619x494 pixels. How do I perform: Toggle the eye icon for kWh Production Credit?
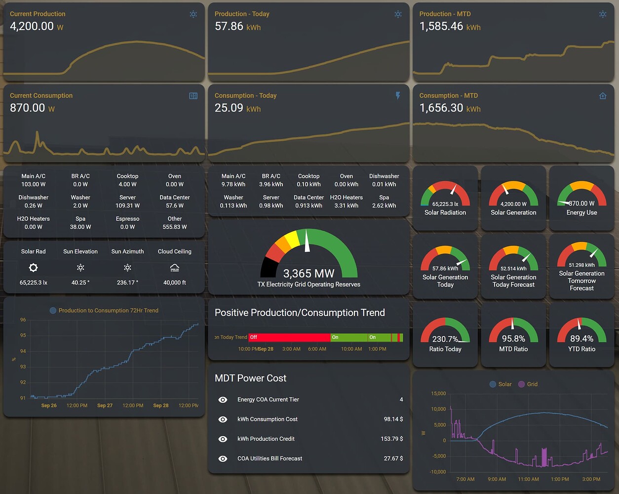pos(223,439)
